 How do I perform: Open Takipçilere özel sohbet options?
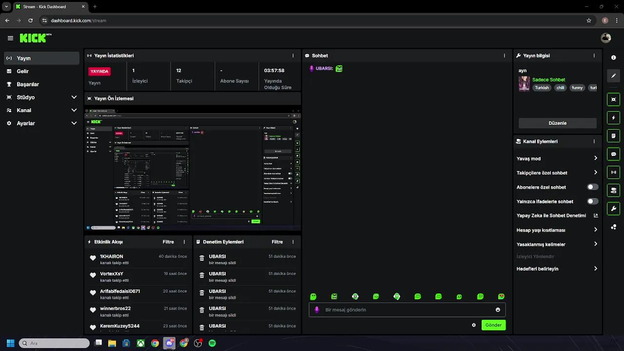[x=557, y=173]
